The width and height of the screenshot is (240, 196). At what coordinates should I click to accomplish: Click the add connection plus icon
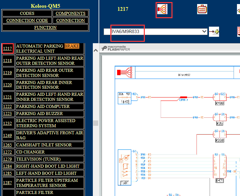[x=214, y=32]
